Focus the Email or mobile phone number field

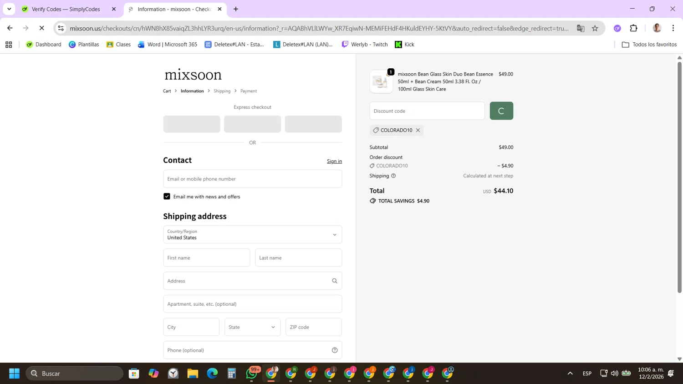(x=253, y=179)
